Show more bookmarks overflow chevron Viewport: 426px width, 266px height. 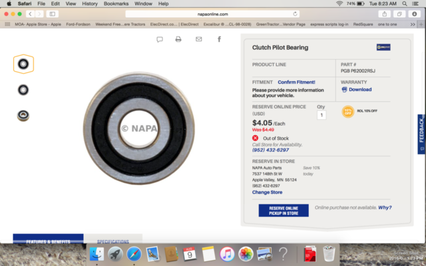[419, 24]
